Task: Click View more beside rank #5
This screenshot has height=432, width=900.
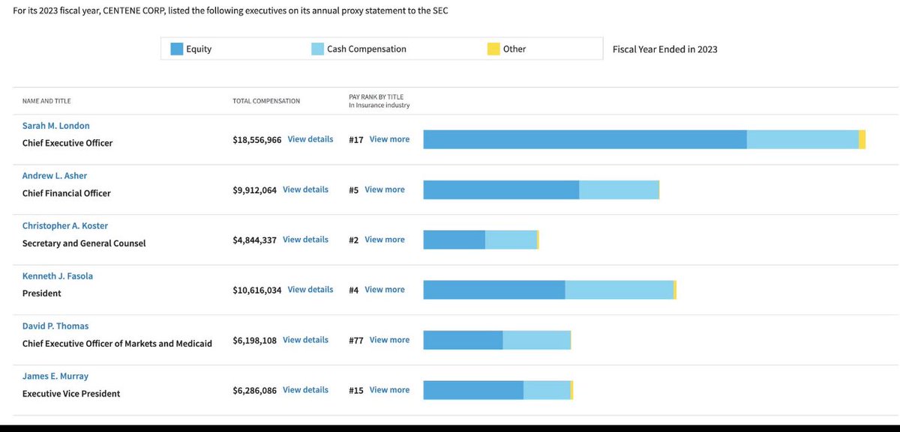Action: tap(385, 189)
